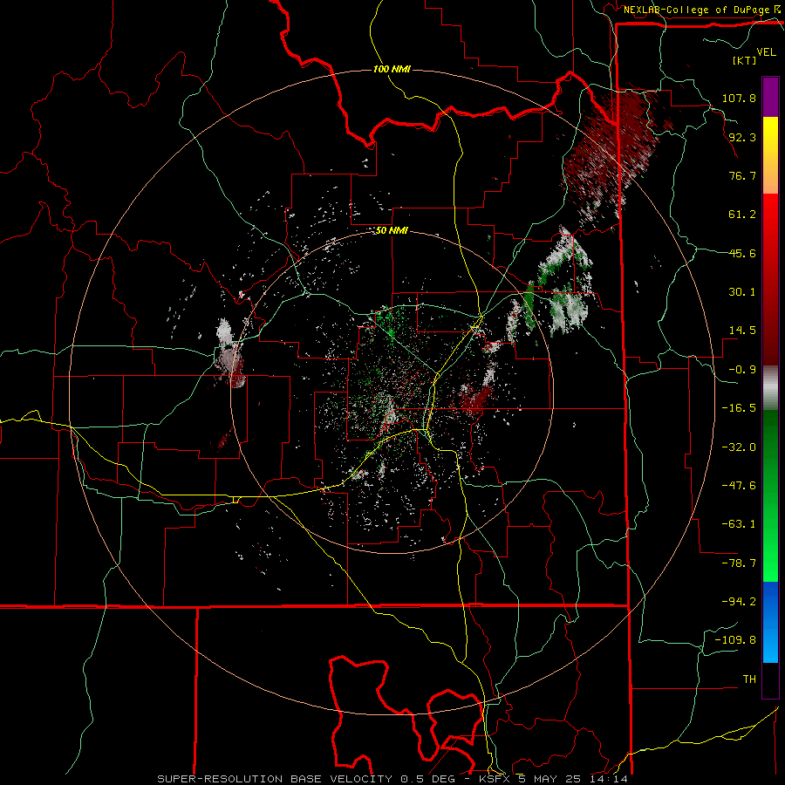Click the blue segment of the velocity color bar
785x785 pixels.
pyautogui.click(x=770, y=622)
